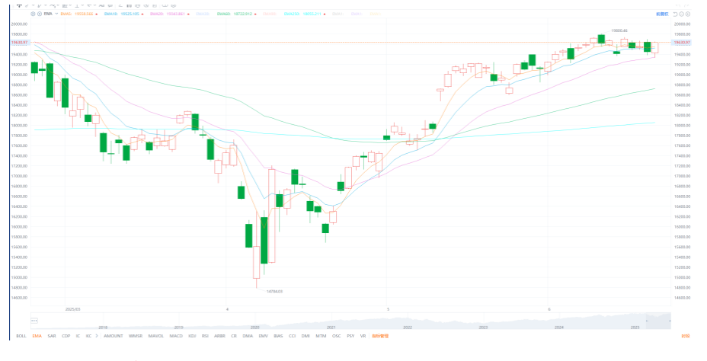Click the 2022 year in the navigator
The width and height of the screenshot is (707, 361).
click(407, 327)
